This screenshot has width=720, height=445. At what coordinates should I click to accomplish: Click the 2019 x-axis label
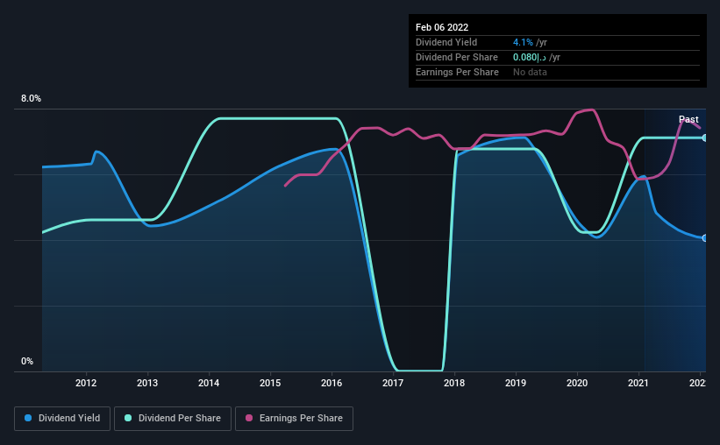click(x=516, y=383)
